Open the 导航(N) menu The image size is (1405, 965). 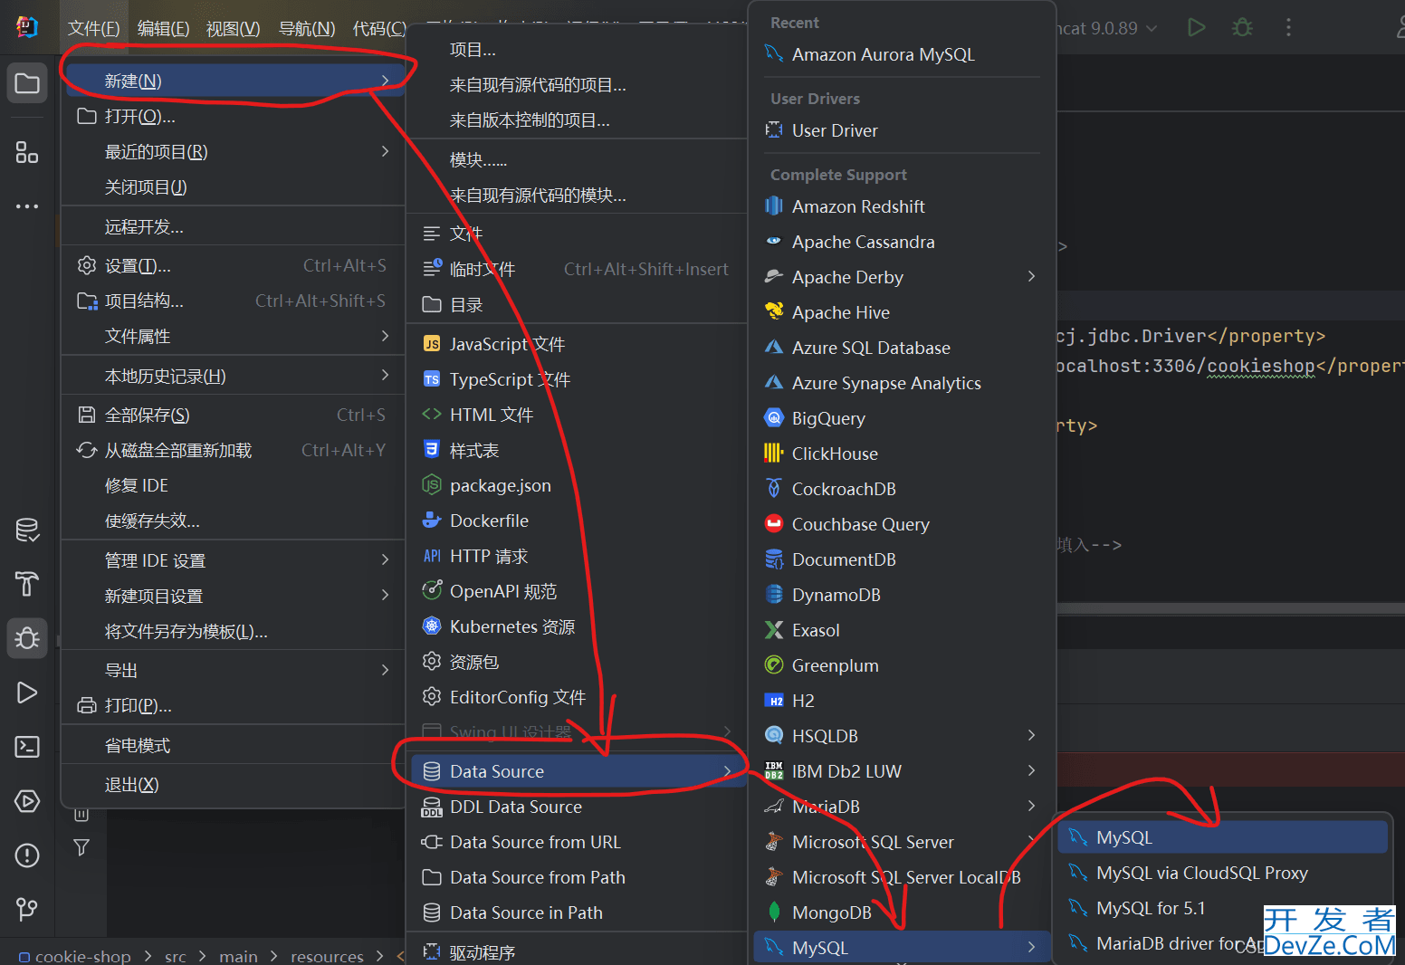306,28
